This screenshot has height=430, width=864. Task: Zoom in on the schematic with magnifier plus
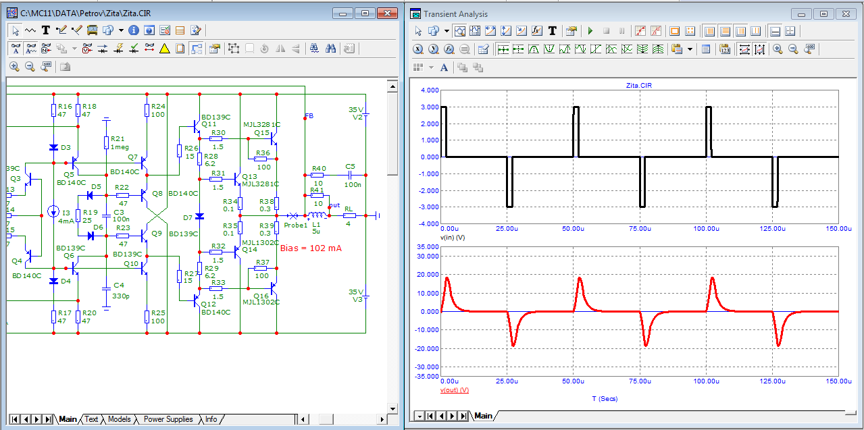(x=14, y=66)
